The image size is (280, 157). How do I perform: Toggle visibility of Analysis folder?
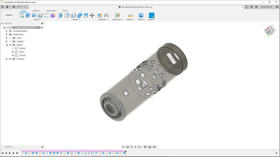(x=10, y=42)
